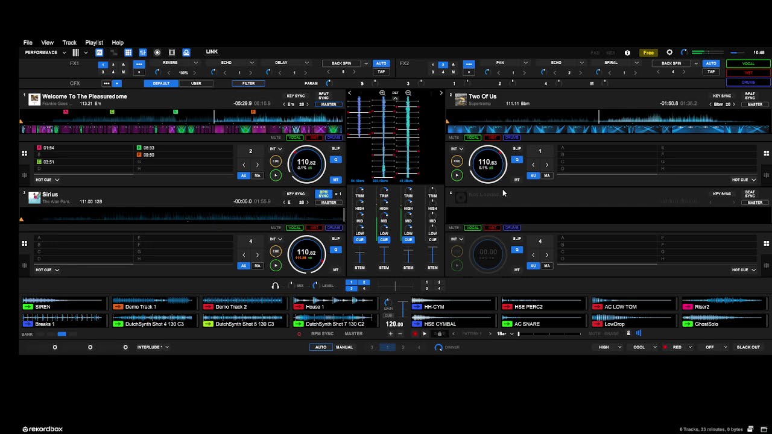This screenshot has height=434, width=772.
Task: Toggle VOCAL stem on deck 1
Action: click(x=294, y=137)
